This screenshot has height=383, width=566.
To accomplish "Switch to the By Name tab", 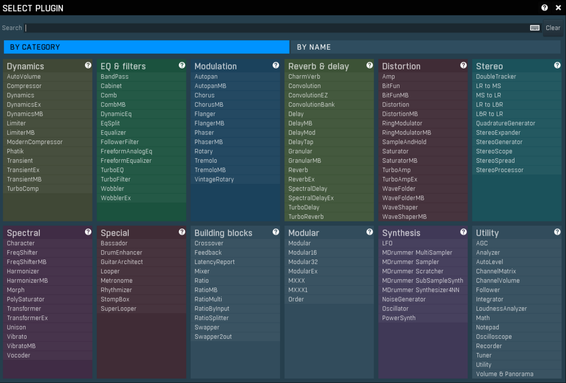I will 426,47.
